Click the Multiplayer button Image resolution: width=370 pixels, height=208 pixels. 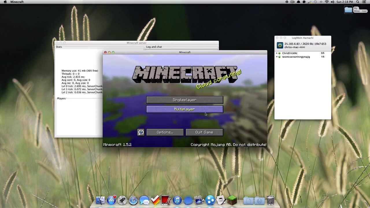[184, 109]
